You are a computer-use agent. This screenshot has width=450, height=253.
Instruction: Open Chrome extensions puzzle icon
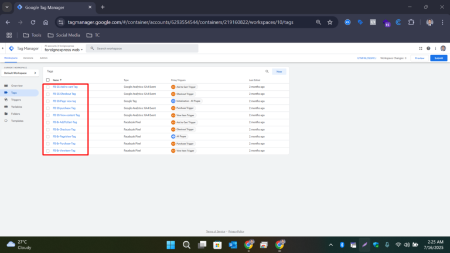point(411,22)
